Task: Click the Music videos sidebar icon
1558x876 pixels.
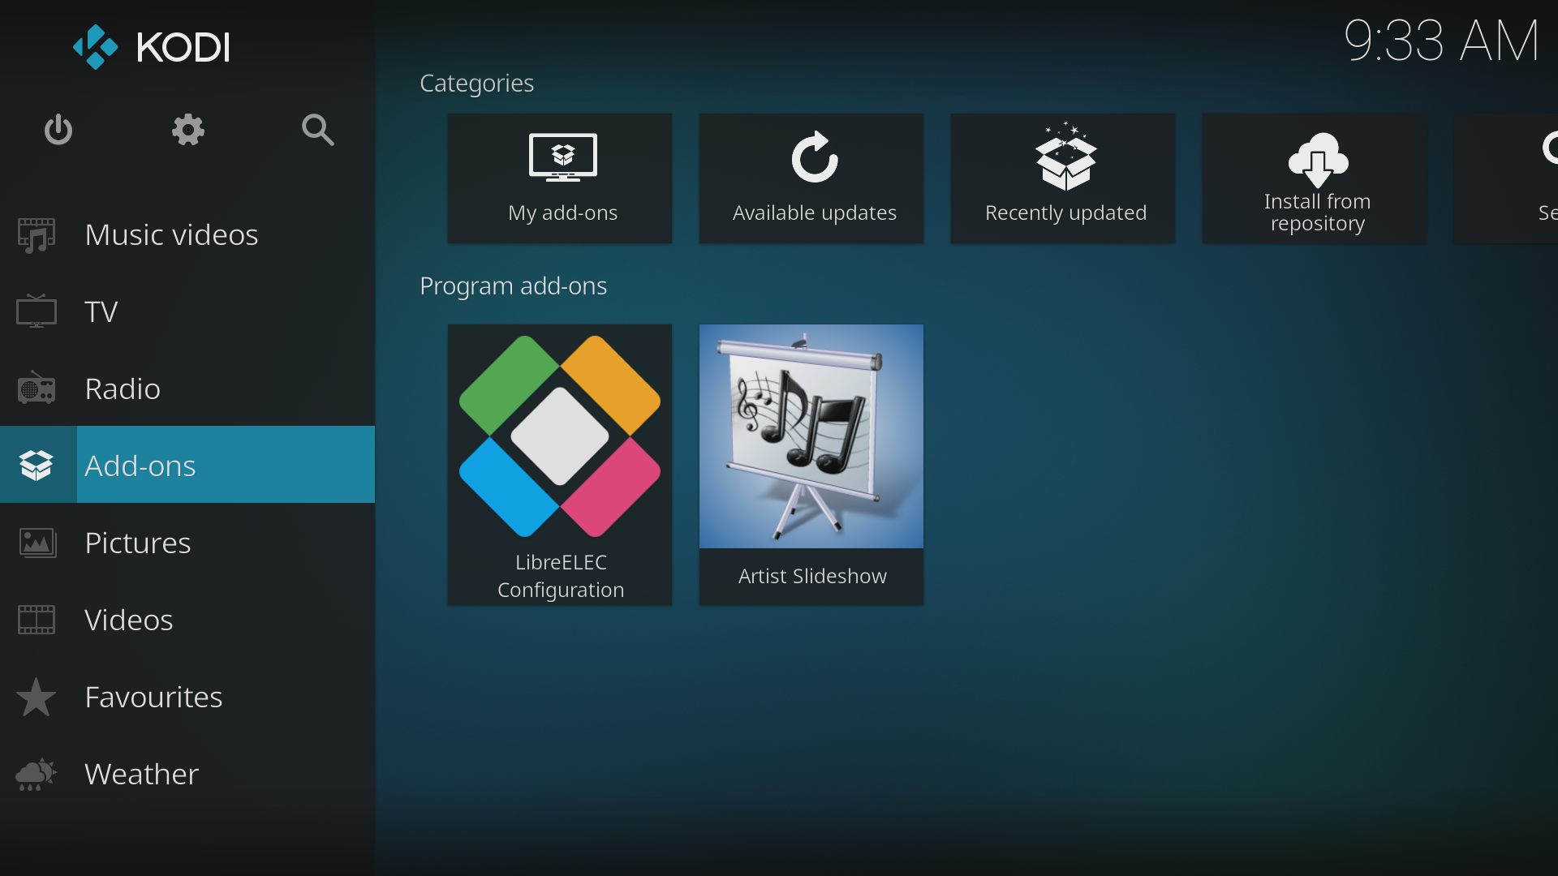Action: tap(37, 235)
